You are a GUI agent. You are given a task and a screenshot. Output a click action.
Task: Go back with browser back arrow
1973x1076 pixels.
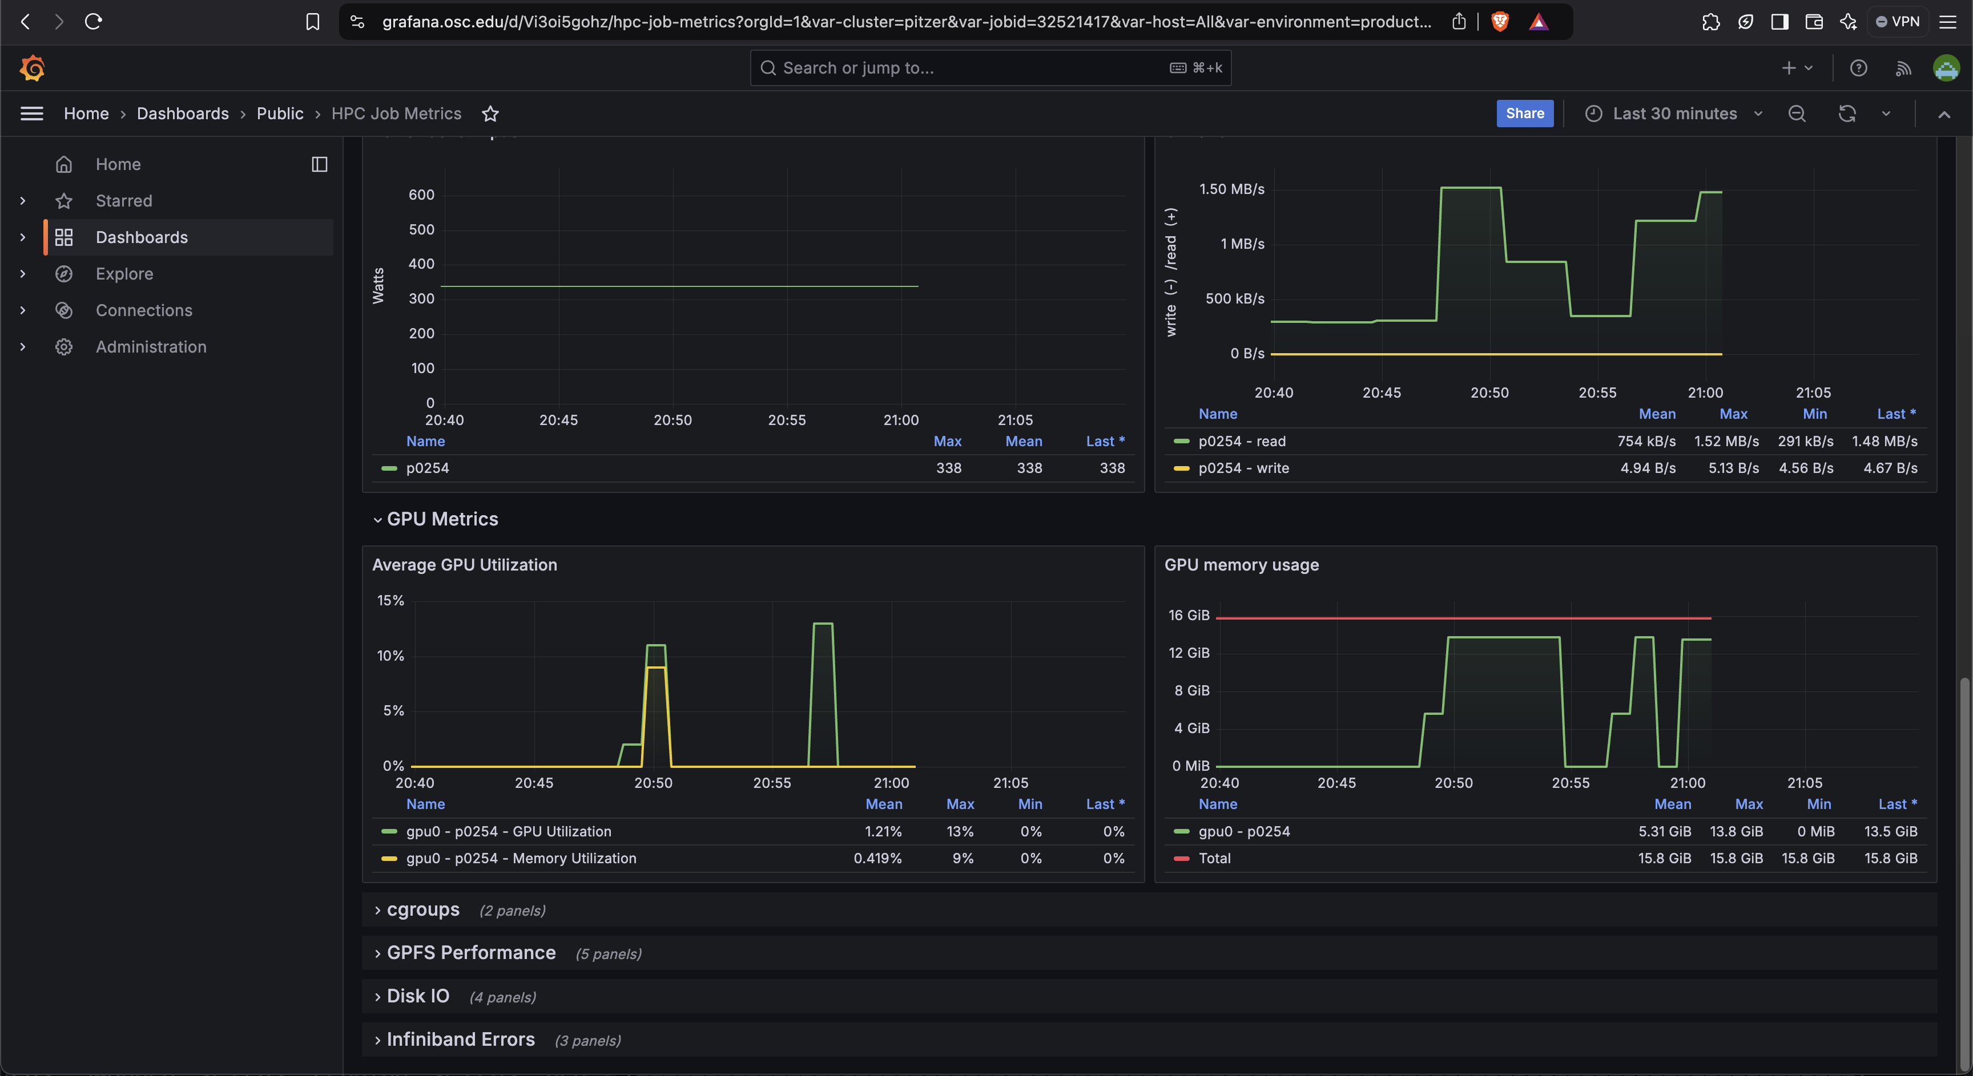[25, 22]
